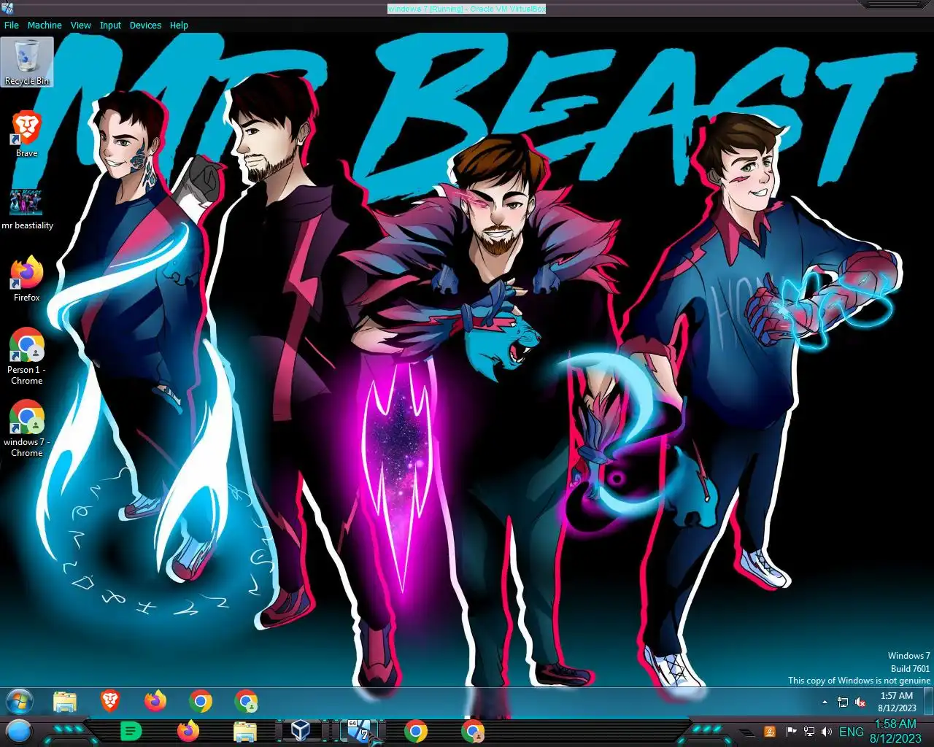Viewport: 934px width, 747px height.
Task: Open the Recycle Bin desktop icon
Action: (x=27, y=62)
